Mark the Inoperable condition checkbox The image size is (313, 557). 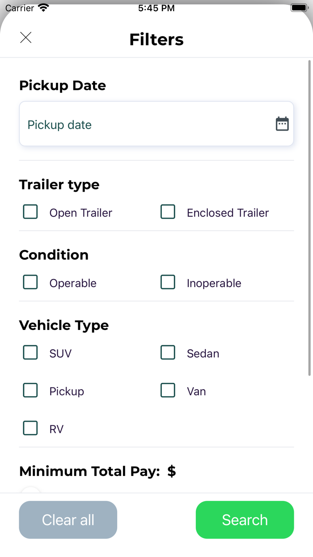tap(168, 282)
